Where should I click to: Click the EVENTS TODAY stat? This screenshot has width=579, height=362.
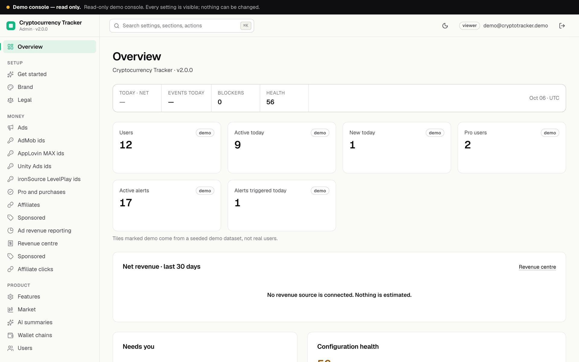(186, 98)
